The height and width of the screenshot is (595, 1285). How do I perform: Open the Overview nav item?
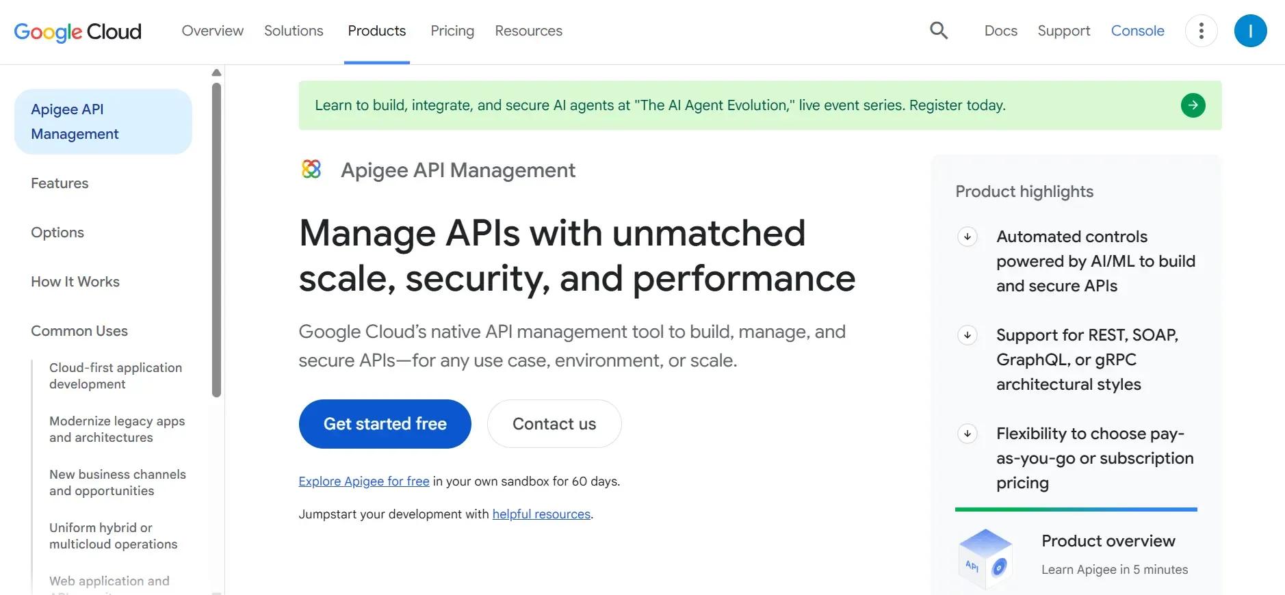click(x=212, y=31)
